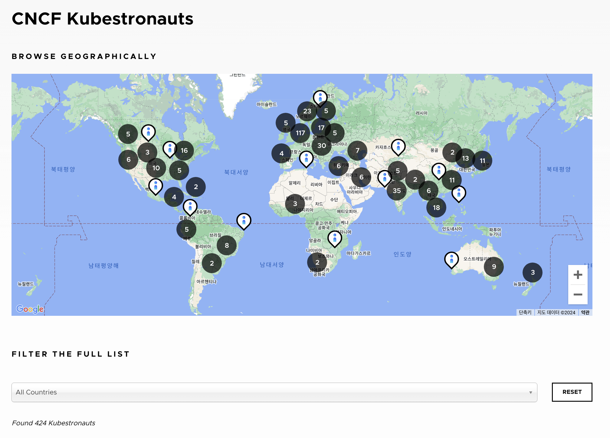
Task: Click the 18 cluster near Southeast Asia
Action: pos(436,208)
